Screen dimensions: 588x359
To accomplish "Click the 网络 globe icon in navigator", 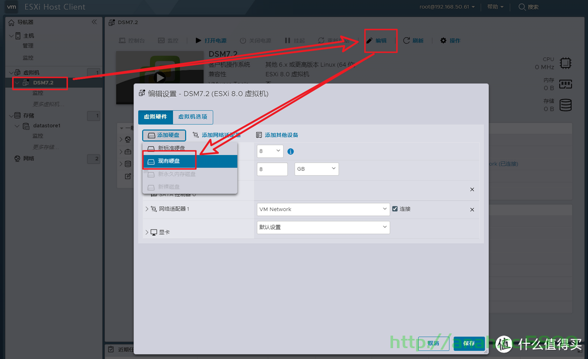I will point(17,158).
